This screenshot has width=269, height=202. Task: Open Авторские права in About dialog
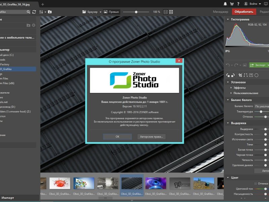click(151, 137)
